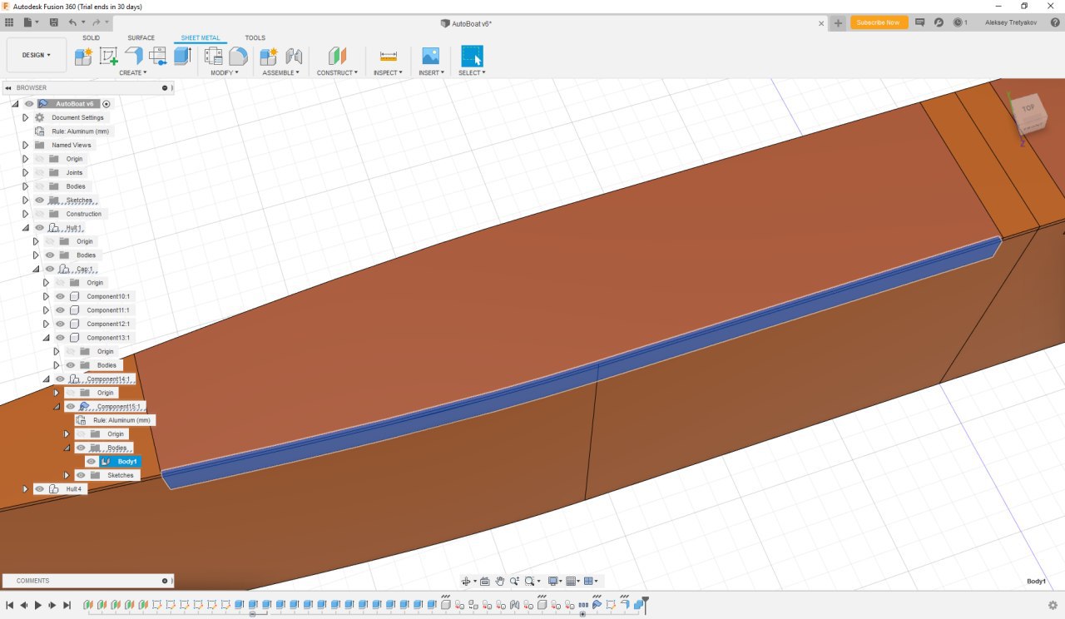Toggle visibility of Sketches folder
The height and width of the screenshot is (619, 1065).
click(x=39, y=200)
